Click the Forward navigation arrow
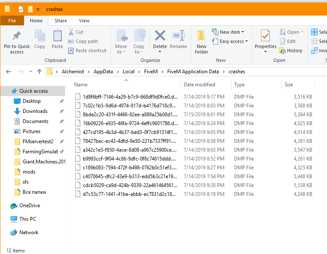The width and height of the screenshot is (327, 254). tap(21, 72)
